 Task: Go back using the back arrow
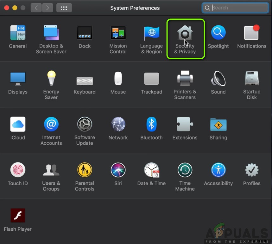(36, 7)
